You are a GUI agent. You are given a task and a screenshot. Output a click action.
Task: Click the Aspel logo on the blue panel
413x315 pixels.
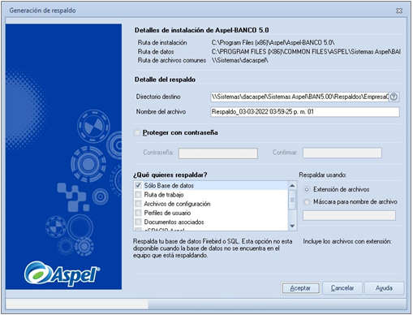click(62, 274)
